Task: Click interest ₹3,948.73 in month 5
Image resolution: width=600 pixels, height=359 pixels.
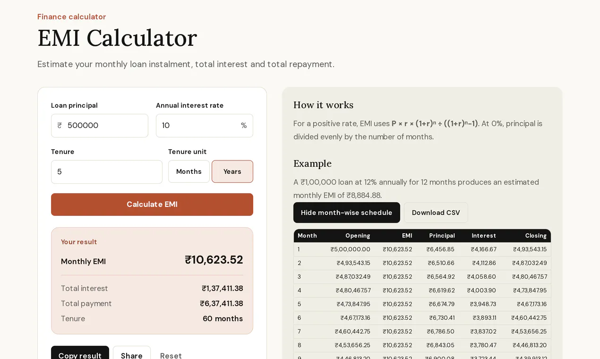Action: (483, 304)
